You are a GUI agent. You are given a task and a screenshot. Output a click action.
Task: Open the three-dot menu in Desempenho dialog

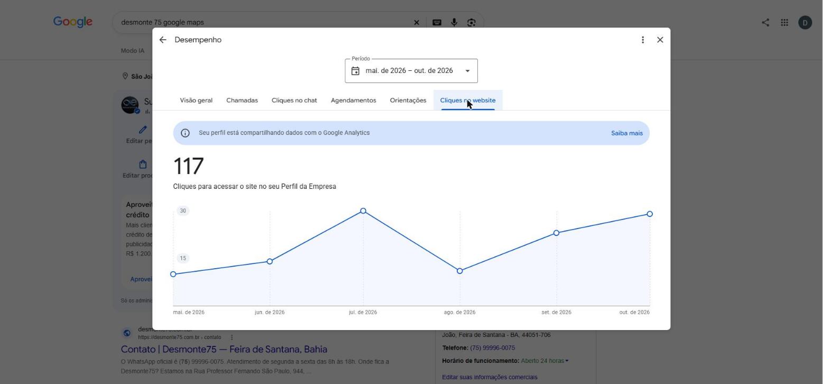pos(642,40)
